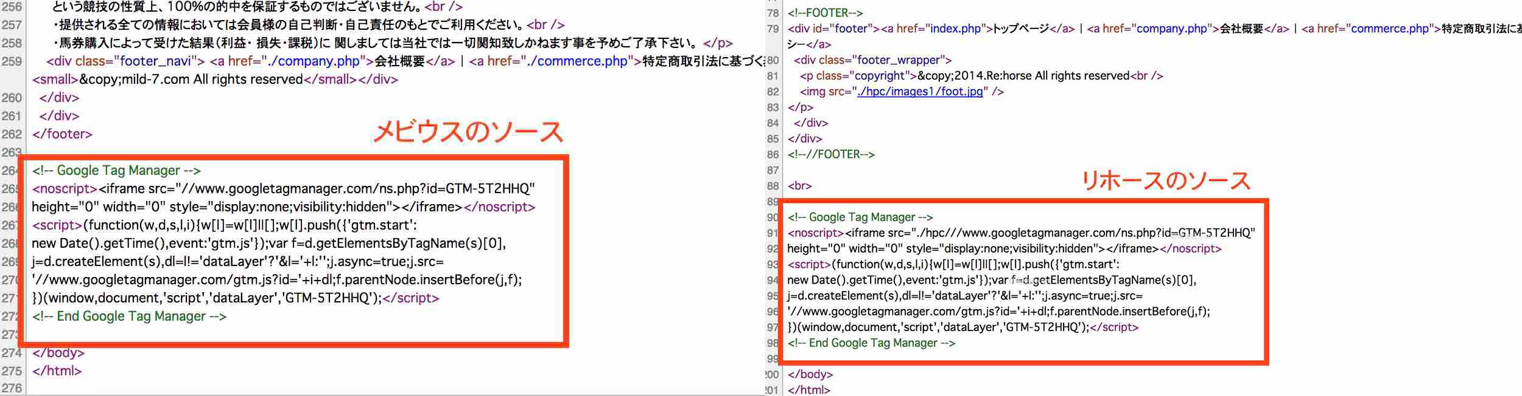Click the 2014.Re:horse copyright text
1522x396 pixels.
pyautogui.click(x=1023, y=76)
